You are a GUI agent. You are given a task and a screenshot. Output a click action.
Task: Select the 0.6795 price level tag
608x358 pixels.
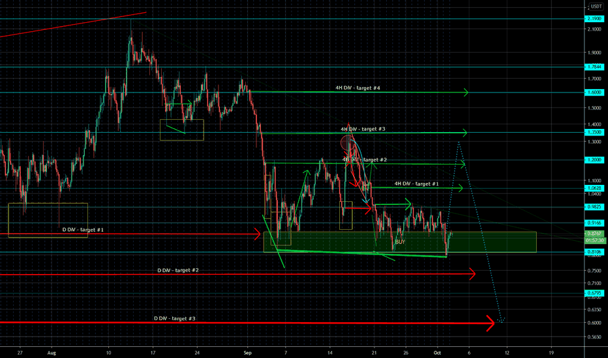click(x=594, y=293)
